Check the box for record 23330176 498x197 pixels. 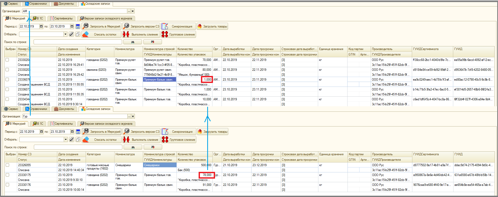[8, 185]
